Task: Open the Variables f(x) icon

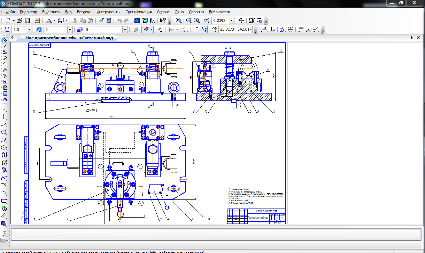Action: (153, 21)
